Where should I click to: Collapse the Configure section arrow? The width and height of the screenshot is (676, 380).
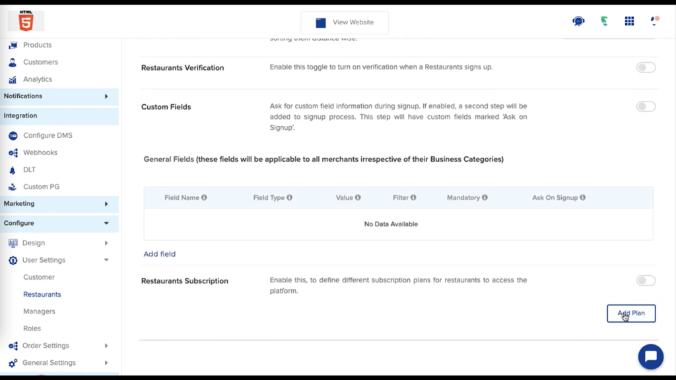(106, 223)
